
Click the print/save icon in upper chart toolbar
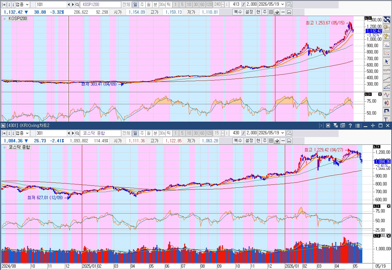[x=289, y=12]
